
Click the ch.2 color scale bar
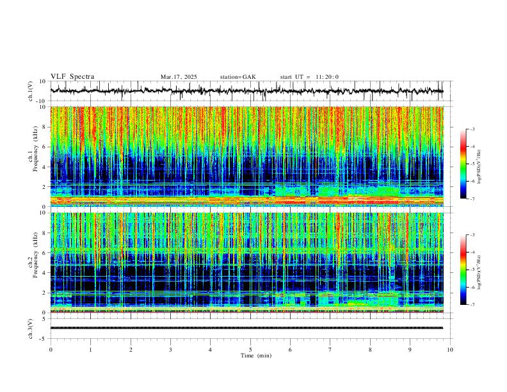463,270
